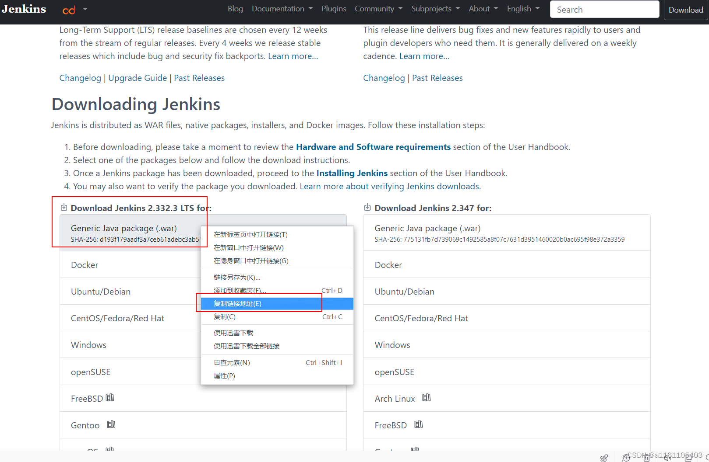Open the LTS Changelog link
This screenshot has width=709, height=462.
[x=80, y=78]
